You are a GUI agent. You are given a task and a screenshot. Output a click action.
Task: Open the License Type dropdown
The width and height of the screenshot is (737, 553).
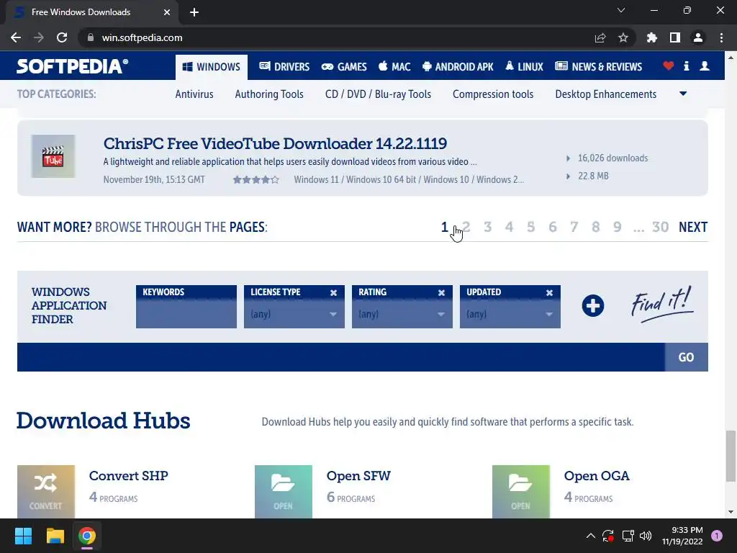point(294,314)
